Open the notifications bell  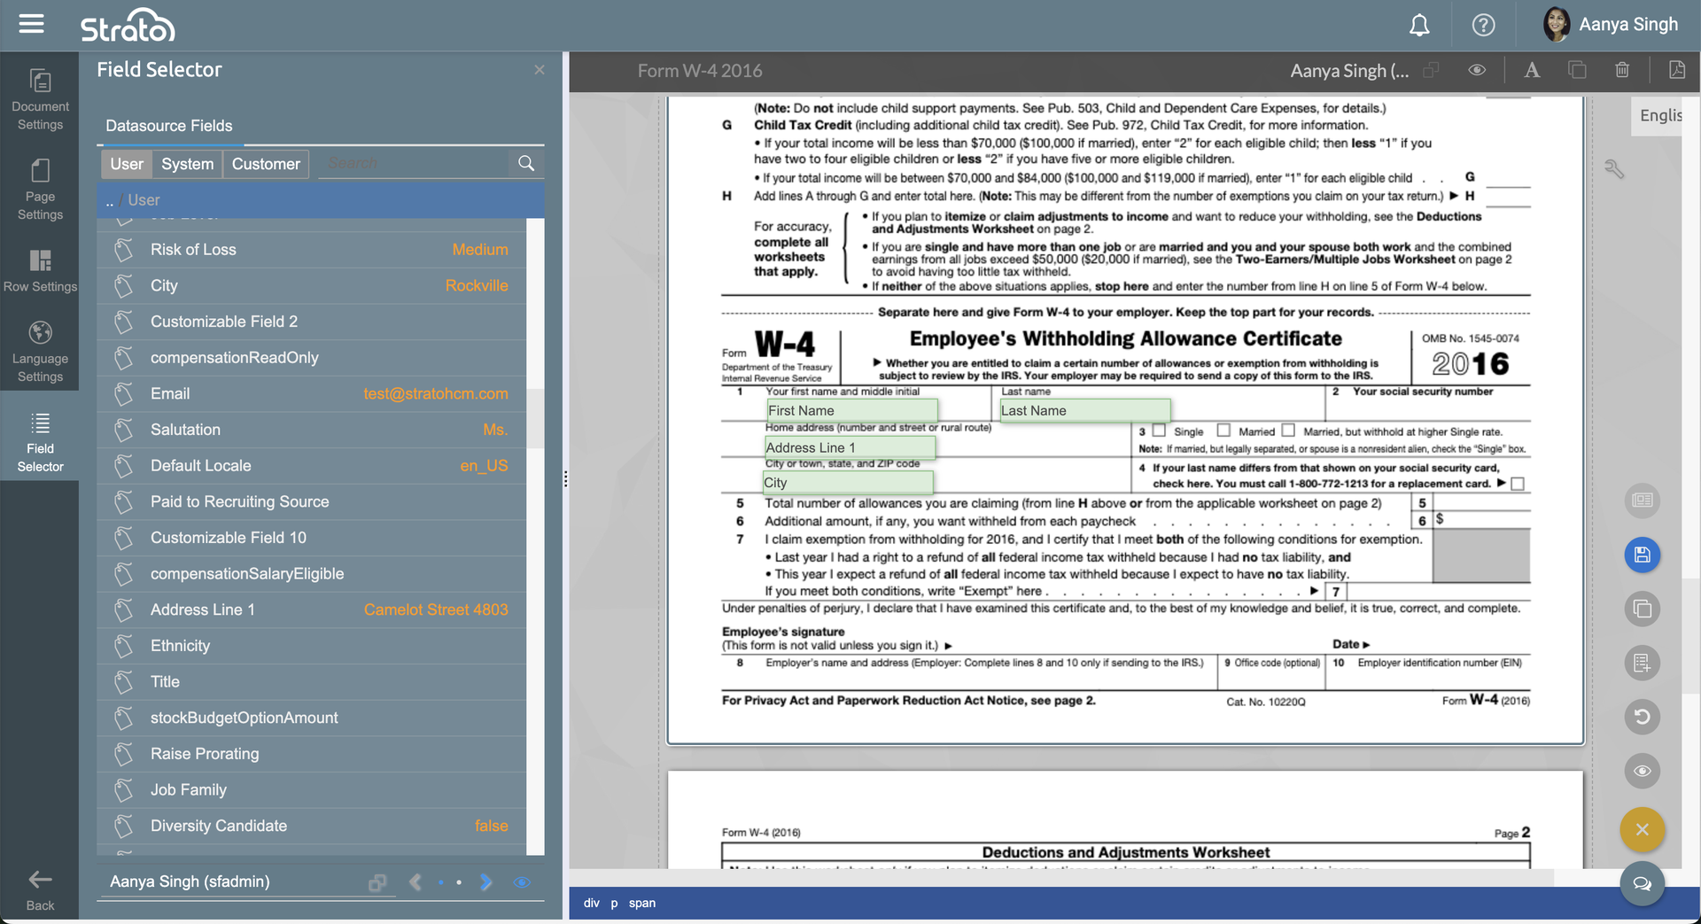(x=1419, y=25)
